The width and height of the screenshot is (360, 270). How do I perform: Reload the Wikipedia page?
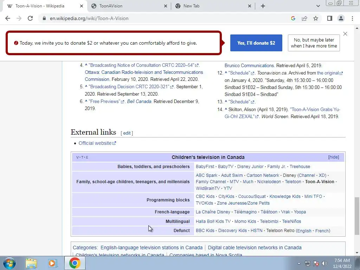pos(30,18)
